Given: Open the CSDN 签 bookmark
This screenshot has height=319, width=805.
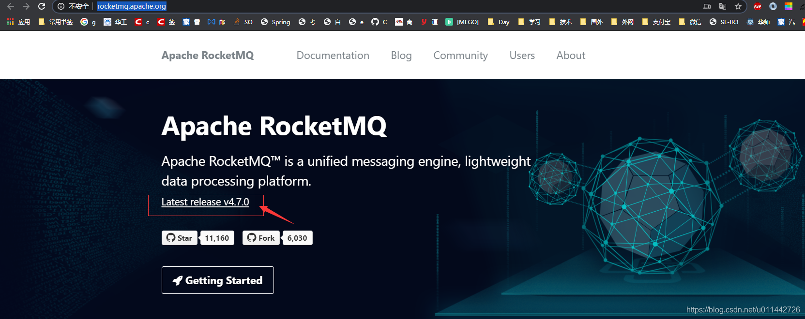Looking at the screenshot, I should click(x=167, y=22).
